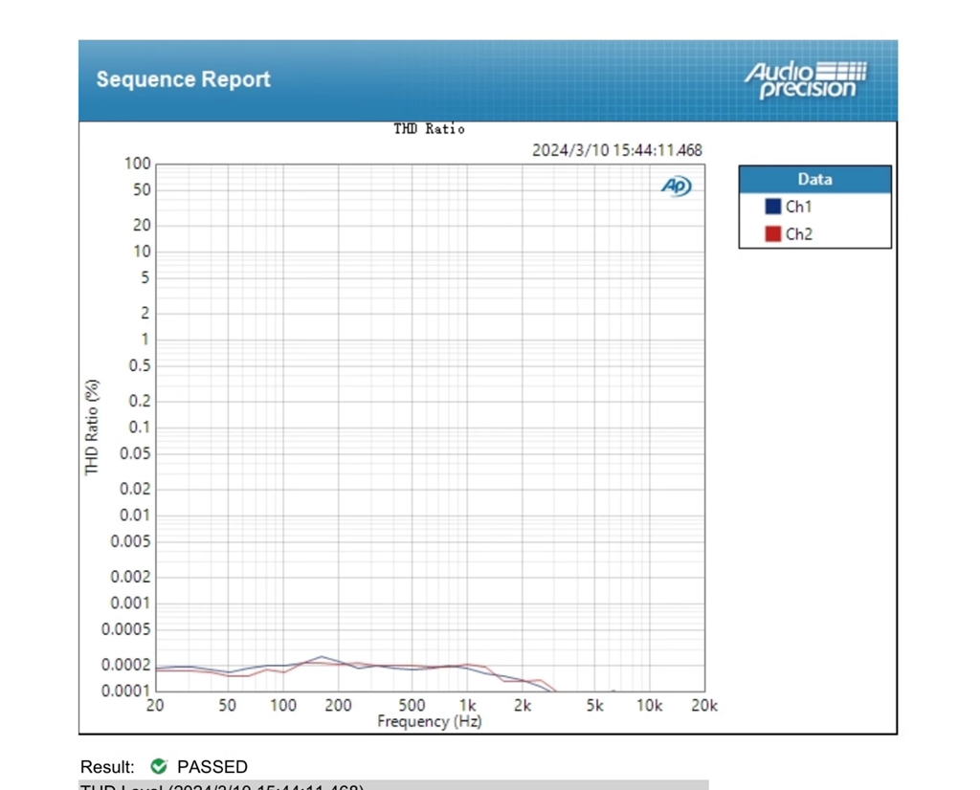Click the 0.0001 tick on THD axis
980x790 pixels.
pyautogui.click(x=126, y=691)
